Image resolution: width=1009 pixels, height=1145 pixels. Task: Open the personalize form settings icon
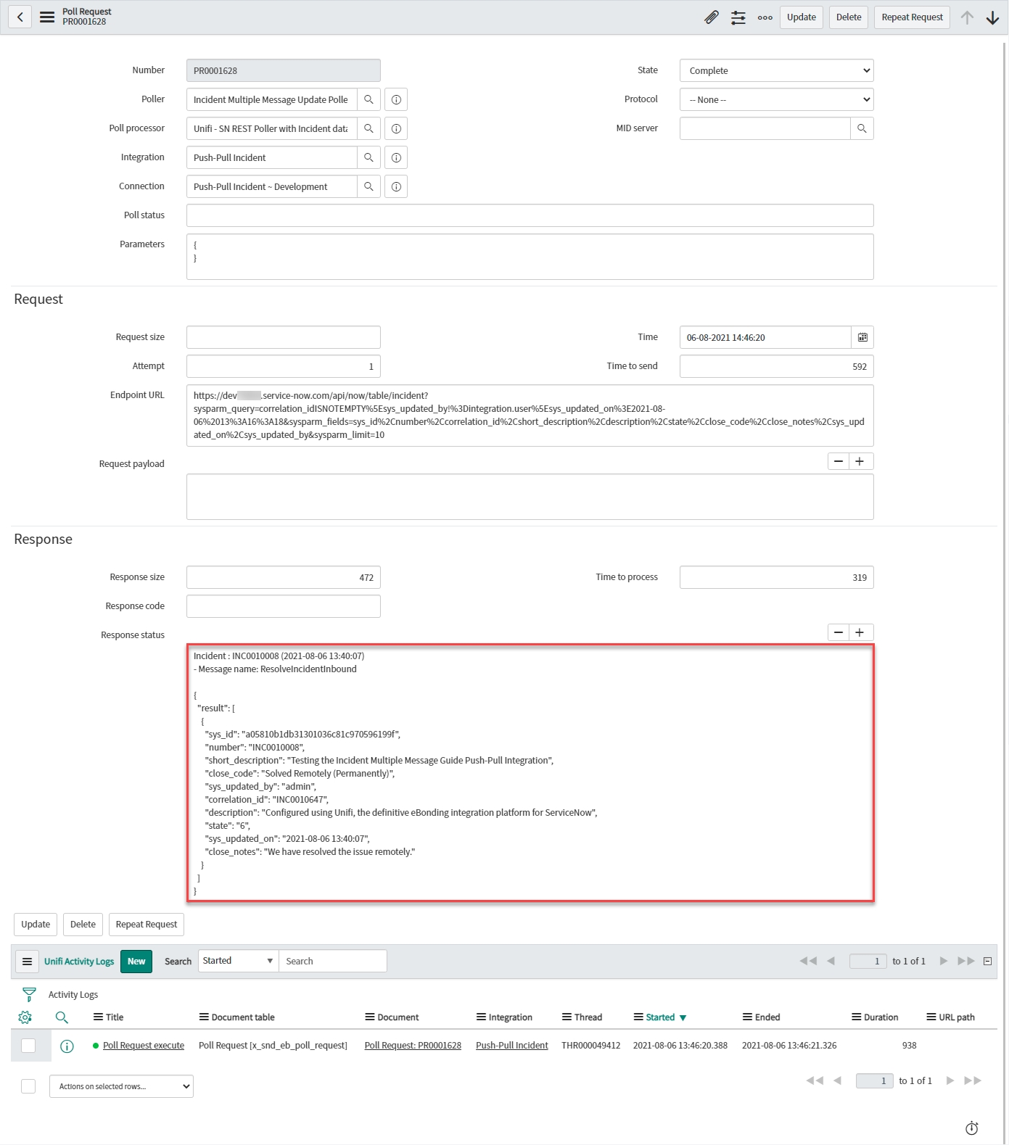(738, 17)
